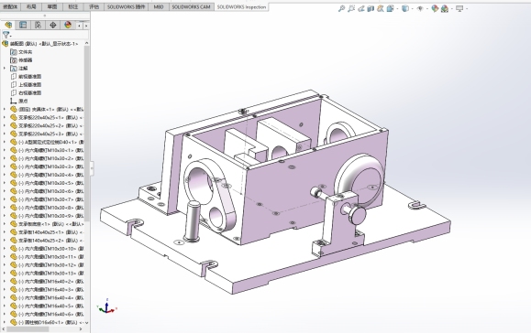The image size is (531, 333).
Task: Select 内六角螺钉M10x30<10> in tree
Action: click(47, 249)
